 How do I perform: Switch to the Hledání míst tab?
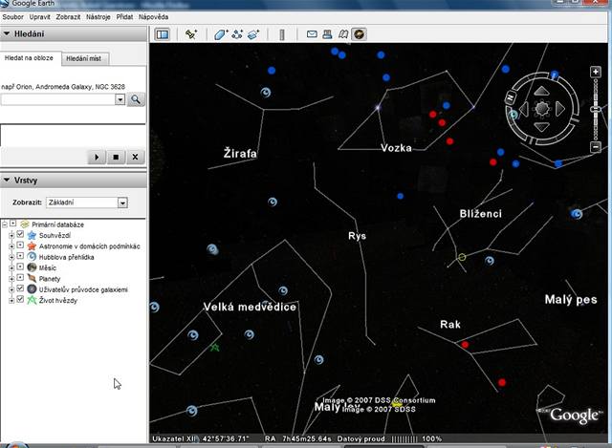coord(84,58)
